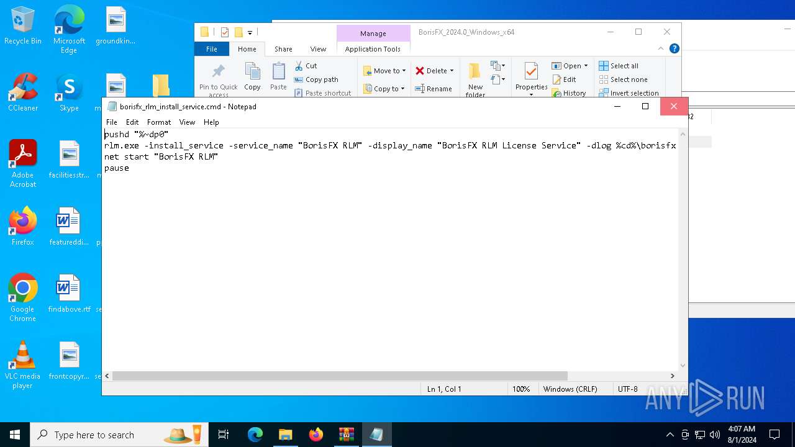Open Notepad Edit menu
795x447 pixels.
[x=132, y=122]
